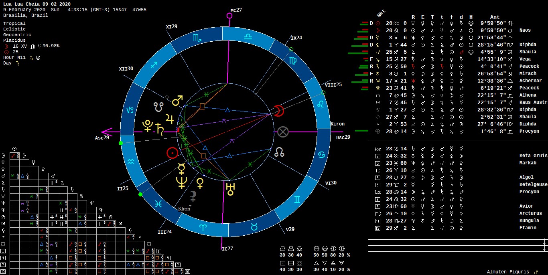
Task: Select the yellow Uranus glyph in the wheel
Action: point(230,189)
